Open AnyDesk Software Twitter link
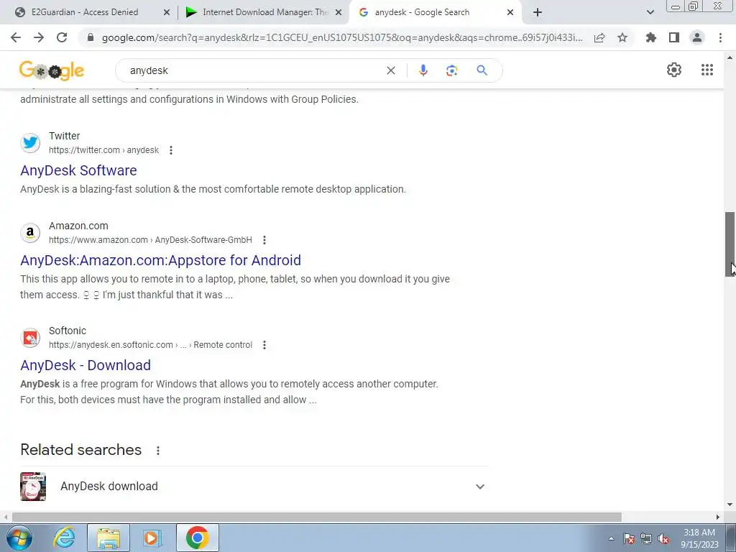 coord(78,170)
